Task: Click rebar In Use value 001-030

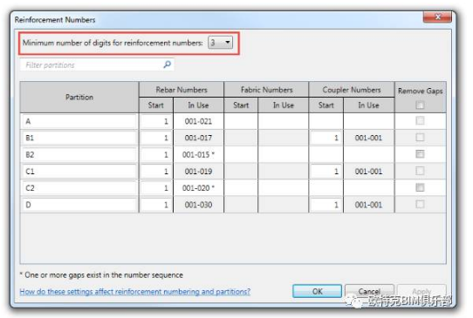Action: [x=198, y=205]
